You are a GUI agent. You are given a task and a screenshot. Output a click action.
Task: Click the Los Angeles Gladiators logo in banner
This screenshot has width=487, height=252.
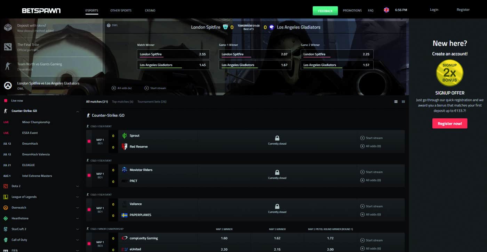click(272, 27)
